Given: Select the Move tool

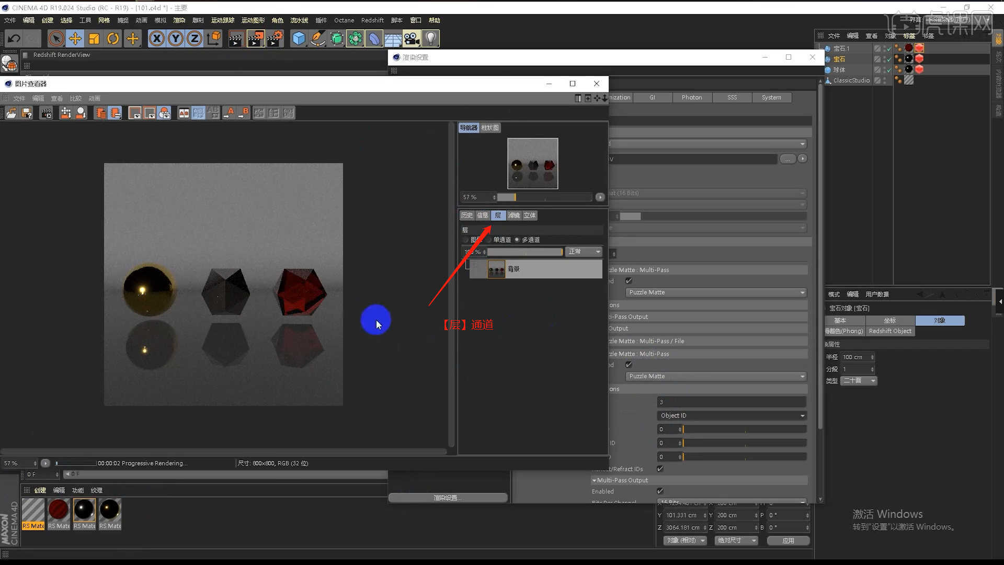Looking at the screenshot, I should point(75,38).
